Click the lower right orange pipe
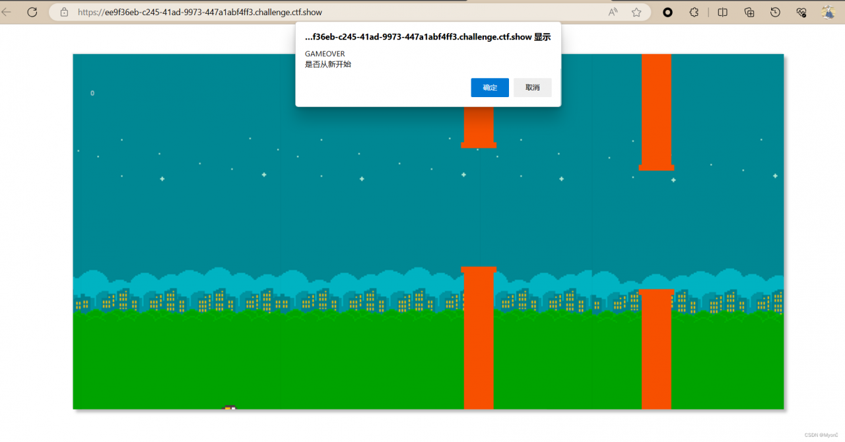The height and width of the screenshot is (442, 845). coord(656,349)
